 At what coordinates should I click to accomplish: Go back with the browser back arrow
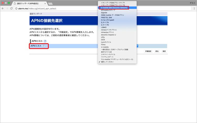coord(3,9)
